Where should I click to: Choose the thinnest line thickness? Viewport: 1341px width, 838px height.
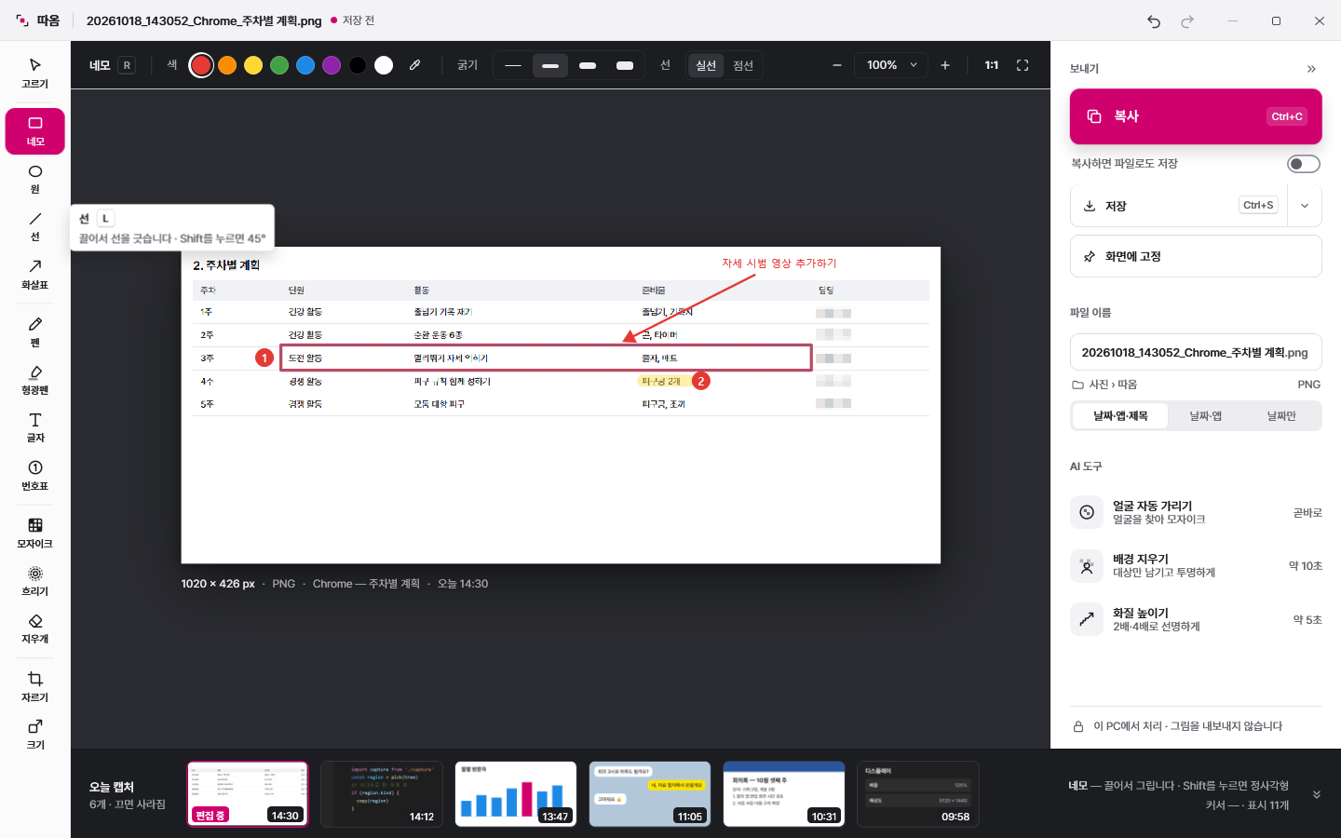click(513, 65)
